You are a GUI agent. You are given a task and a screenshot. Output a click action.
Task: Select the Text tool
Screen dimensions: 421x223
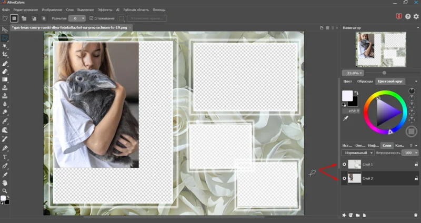click(5, 157)
